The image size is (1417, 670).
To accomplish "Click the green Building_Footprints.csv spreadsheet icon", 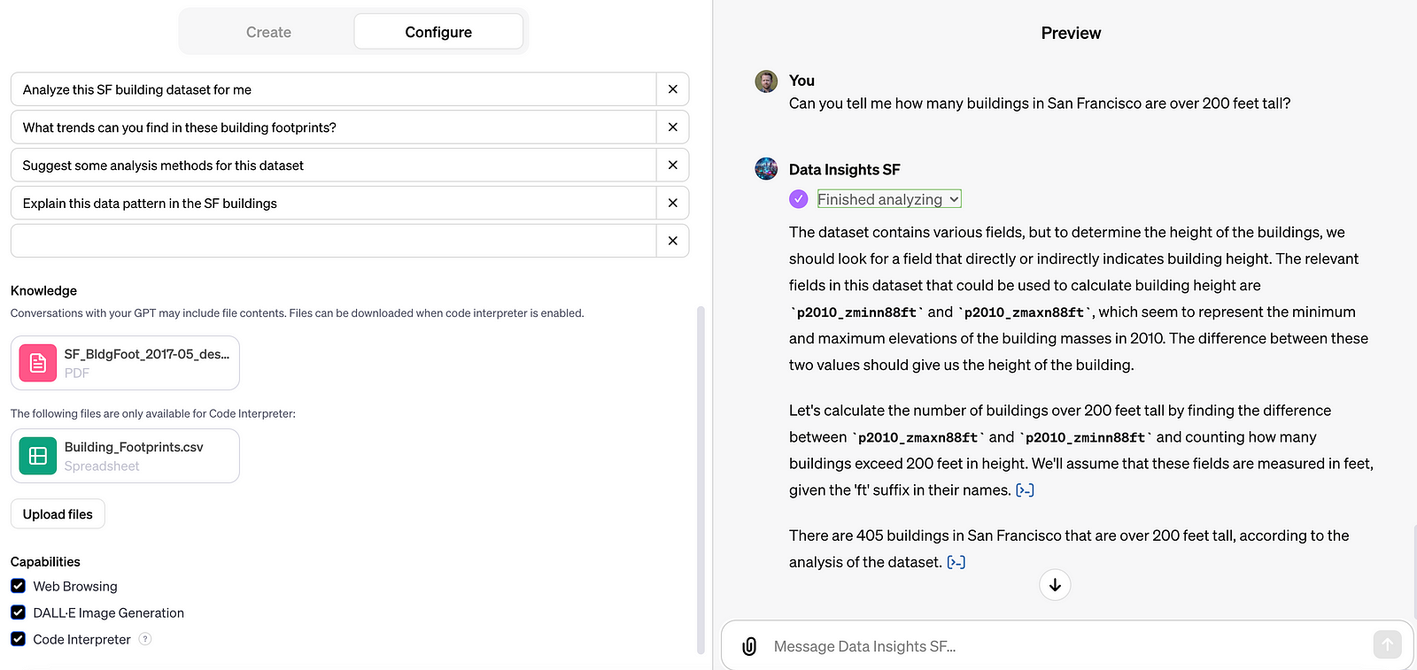I will 38,456.
